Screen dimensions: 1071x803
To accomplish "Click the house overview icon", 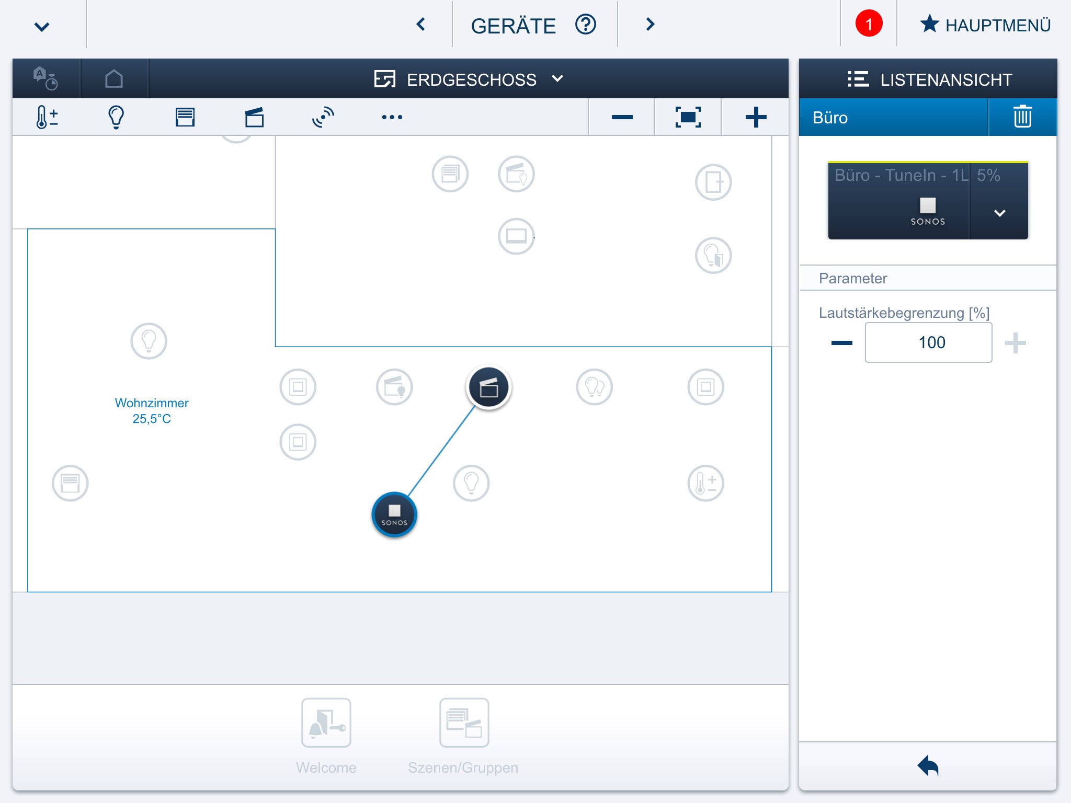I will tap(114, 79).
